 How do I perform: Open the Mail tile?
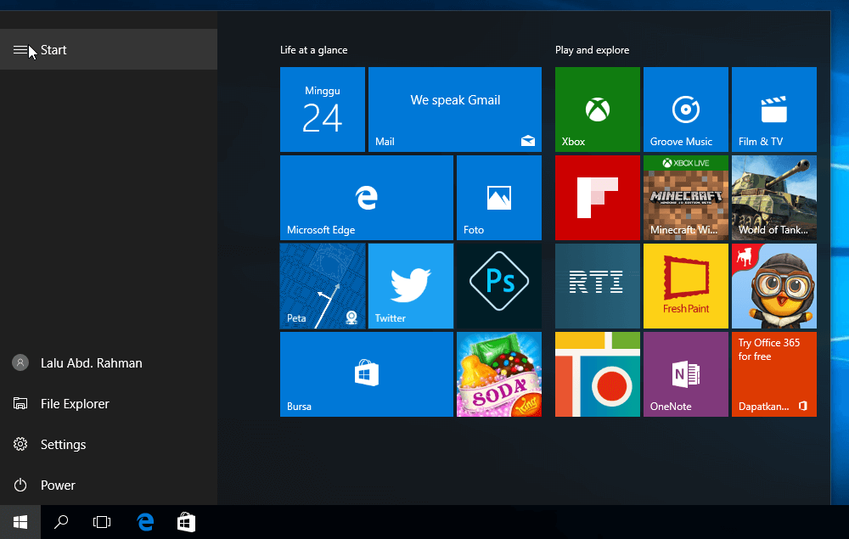pyautogui.click(x=455, y=109)
